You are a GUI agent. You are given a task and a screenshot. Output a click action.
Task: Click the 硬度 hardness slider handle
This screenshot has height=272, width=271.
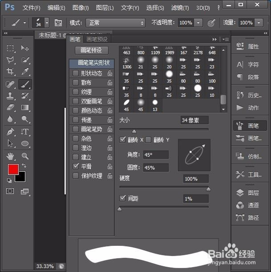click(x=208, y=189)
